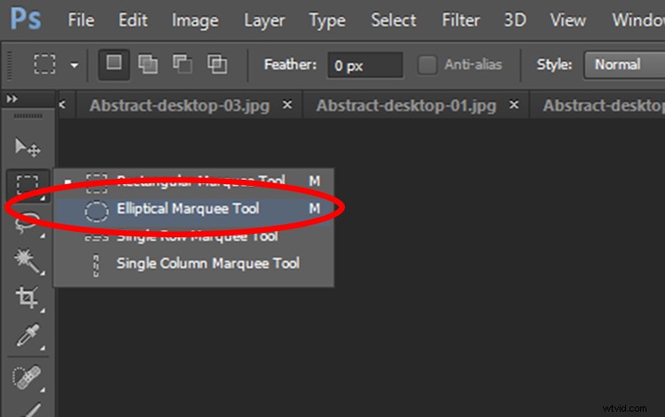Open the tool preset picker arrow

pos(74,65)
